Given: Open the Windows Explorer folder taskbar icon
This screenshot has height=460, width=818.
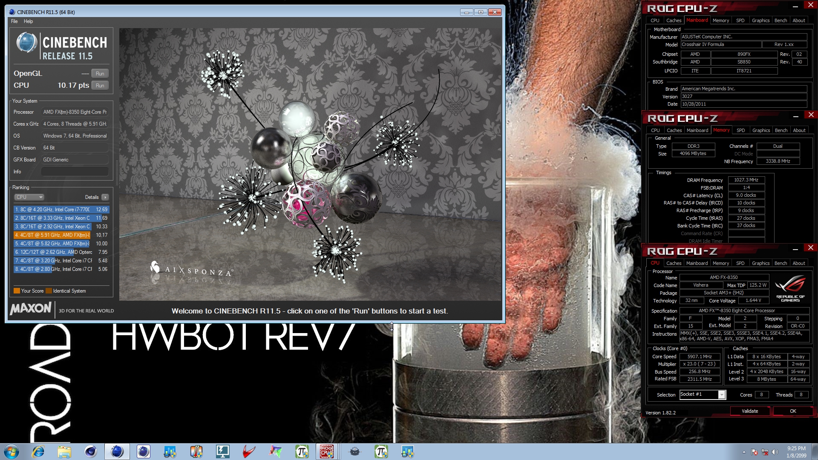Looking at the screenshot, I should click(64, 451).
